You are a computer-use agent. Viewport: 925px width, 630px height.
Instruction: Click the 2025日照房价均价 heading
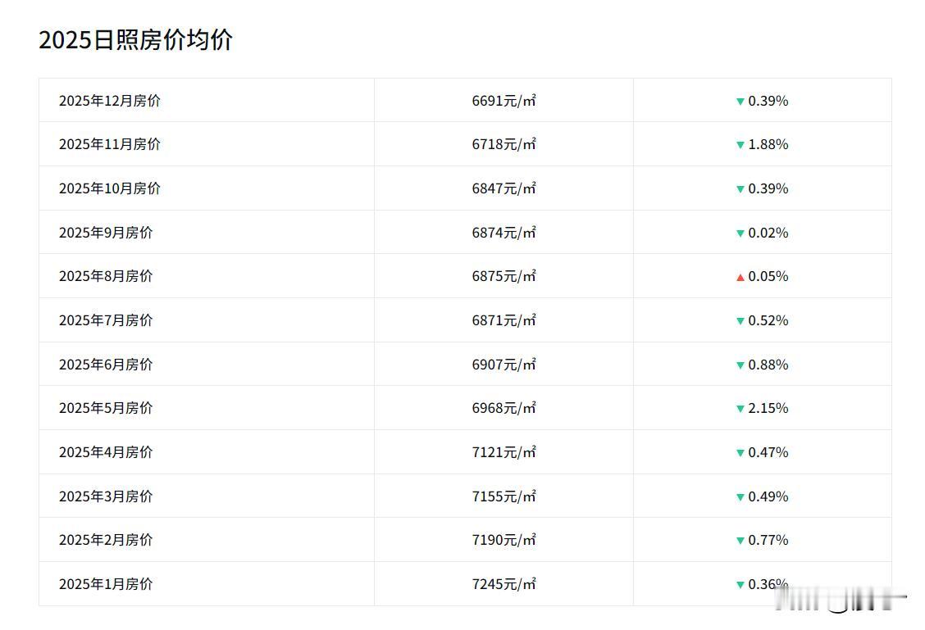(136, 40)
